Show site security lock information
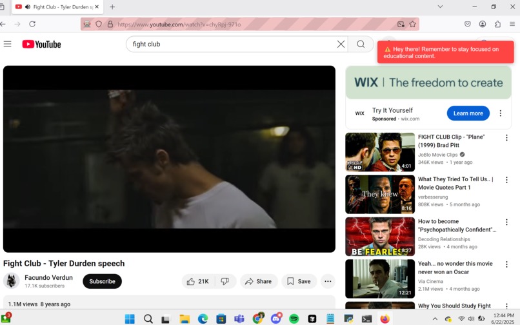This screenshot has height=325, width=520. click(110, 24)
